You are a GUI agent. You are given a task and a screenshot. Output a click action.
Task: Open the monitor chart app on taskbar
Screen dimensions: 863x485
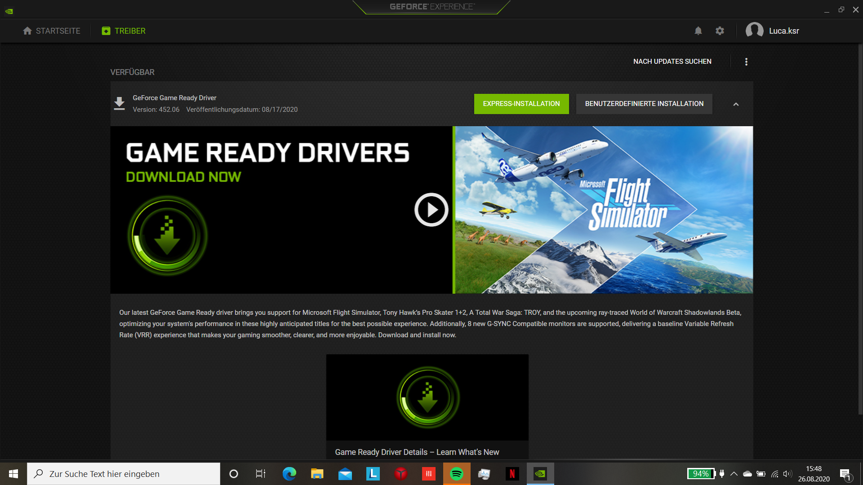[484, 474]
